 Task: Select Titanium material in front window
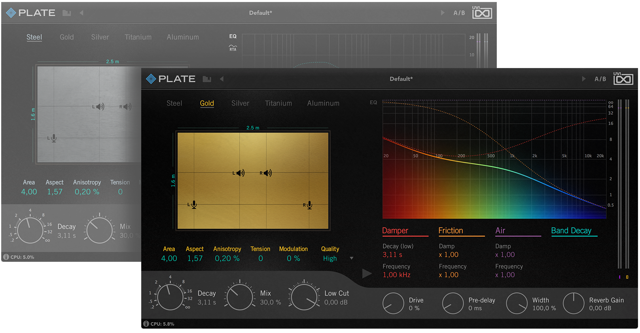tap(278, 103)
